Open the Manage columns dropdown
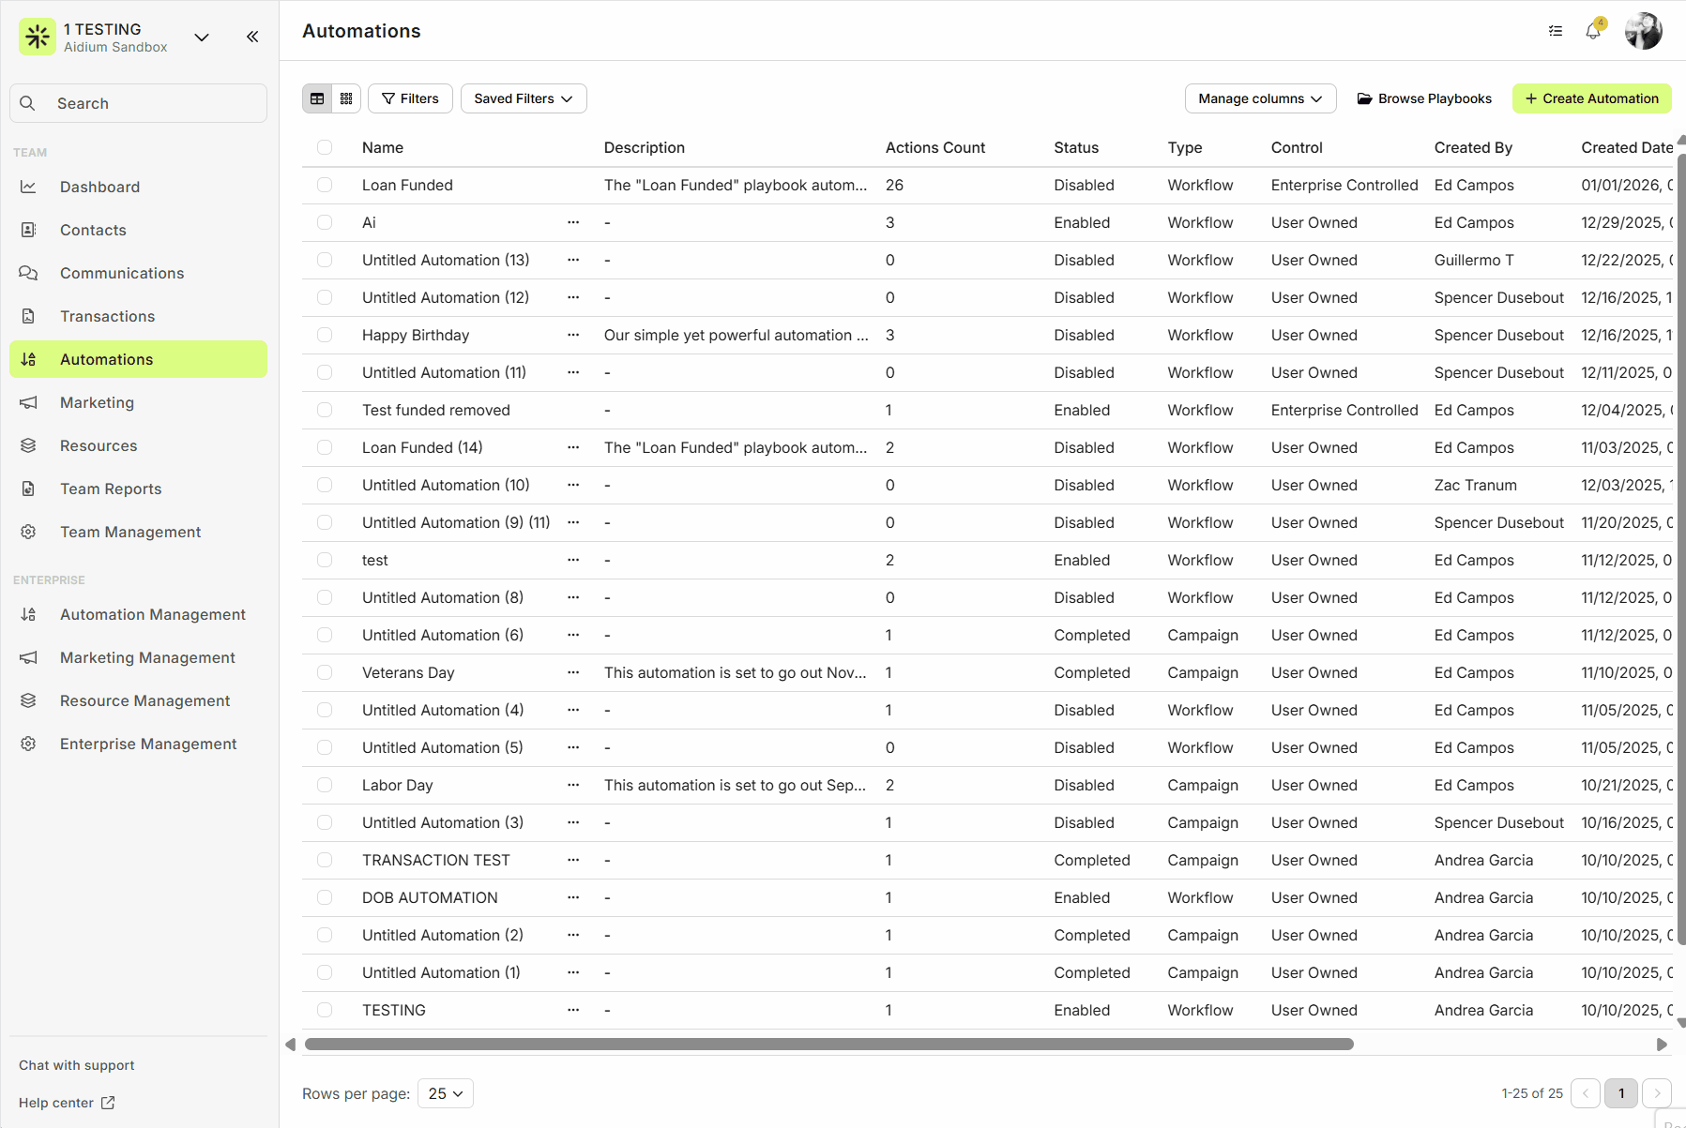The image size is (1686, 1128). click(x=1260, y=98)
